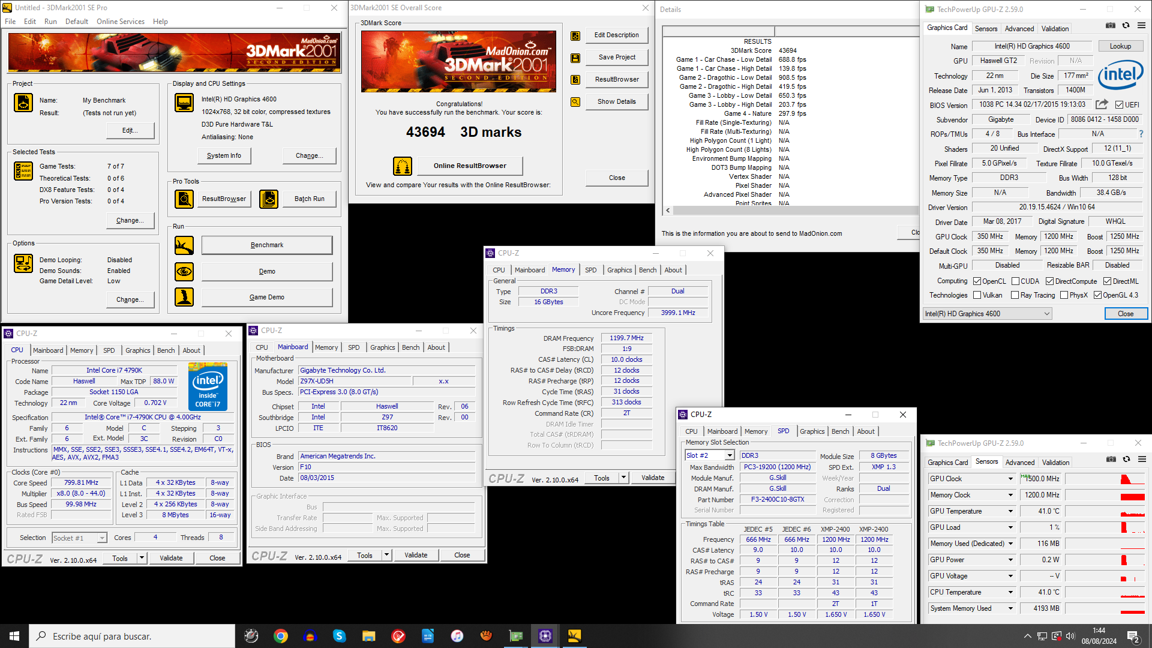The width and height of the screenshot is (1152, 648).
Task: Click the Online ResultBrowser button
Action: click(470, 166)
